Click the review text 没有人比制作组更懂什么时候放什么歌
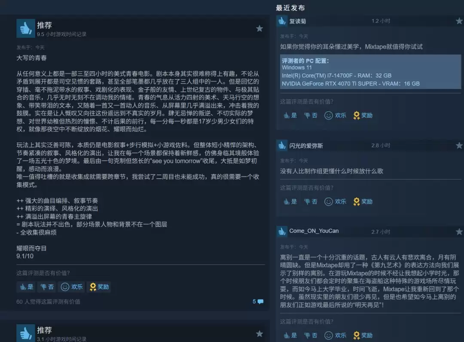Screen dimensions: 464x342 [332, 171]
